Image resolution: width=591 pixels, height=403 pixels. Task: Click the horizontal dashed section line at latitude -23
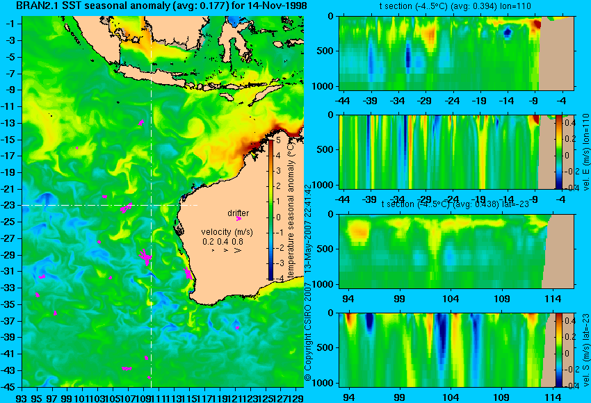click(110, 205)
